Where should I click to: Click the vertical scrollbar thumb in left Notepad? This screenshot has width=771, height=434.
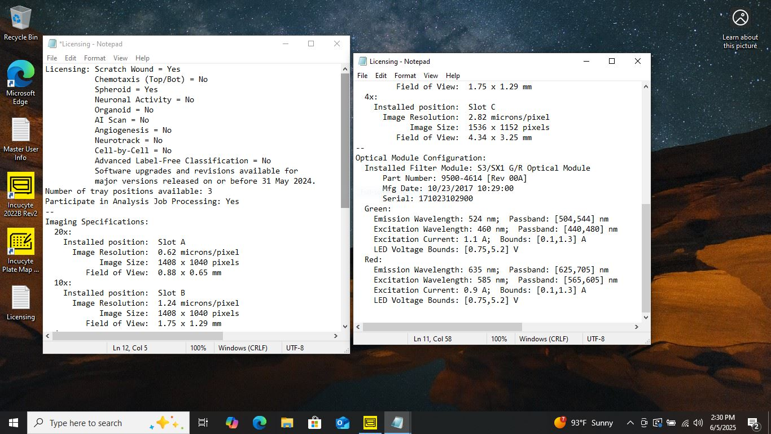tap(345, 140)
